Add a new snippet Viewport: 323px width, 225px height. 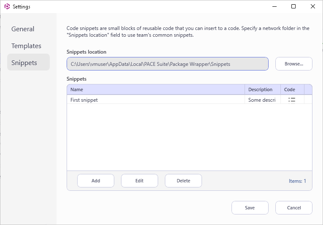[96, 181]
